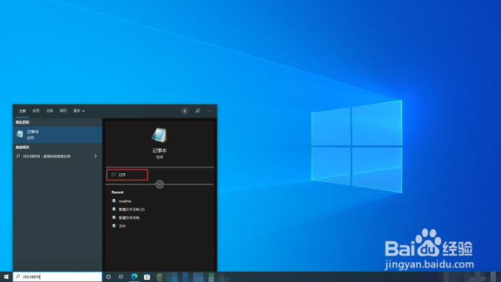The image size is (501, 282).
Task: Open the Windows Start menu
Action: (x=6, y=277)
